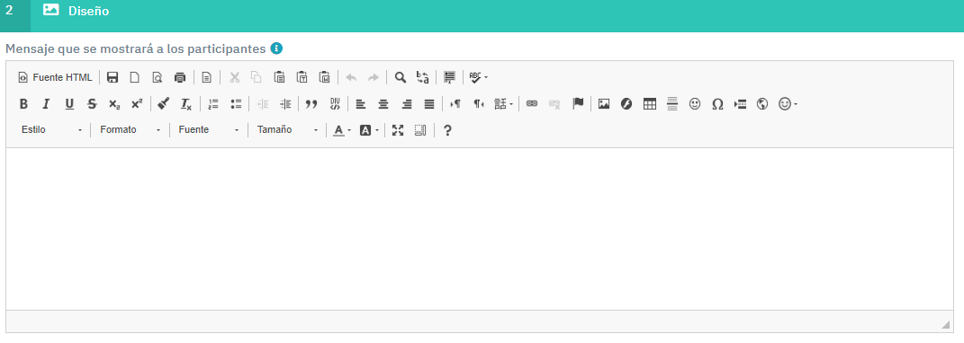Screen dimensions: 964x343
Task: Insert a horizontal line
Action: pyautogui.click(x=672, y=103)
